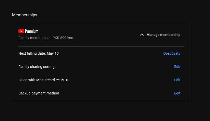Click the Manage membership label
210x121 pixels.
163,35
